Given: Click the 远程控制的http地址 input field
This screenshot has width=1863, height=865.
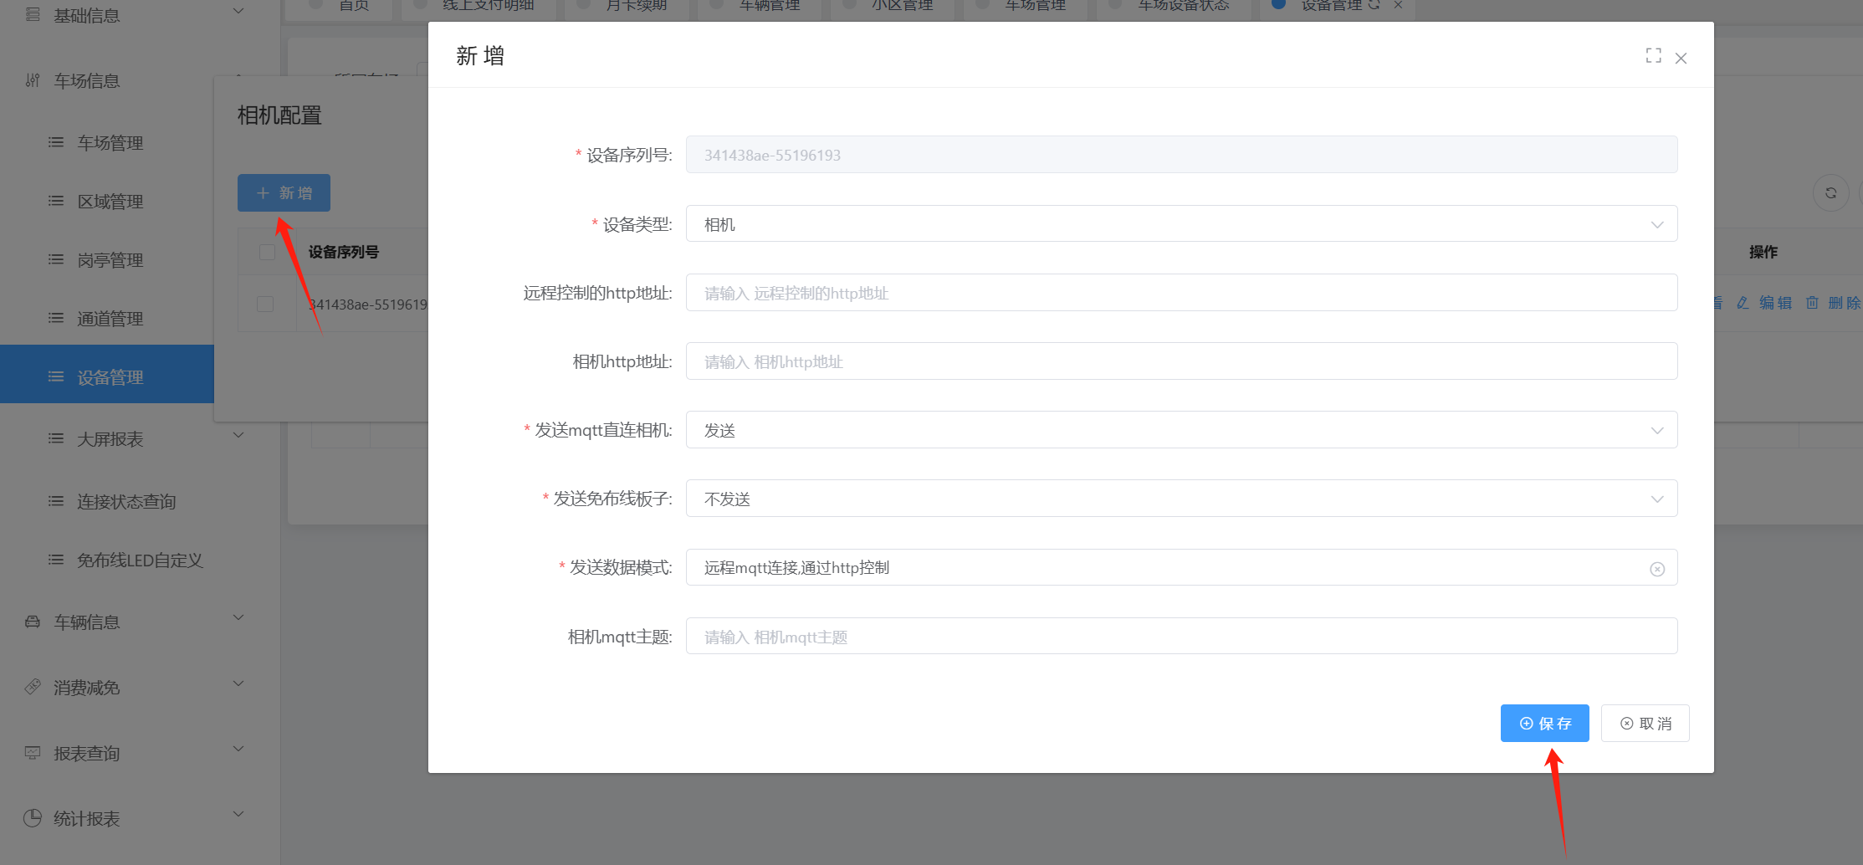Looking at the screenshot, I should pos(1181,292).
